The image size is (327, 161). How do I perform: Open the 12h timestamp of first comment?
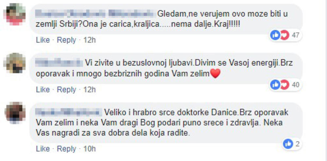(90, 40)
